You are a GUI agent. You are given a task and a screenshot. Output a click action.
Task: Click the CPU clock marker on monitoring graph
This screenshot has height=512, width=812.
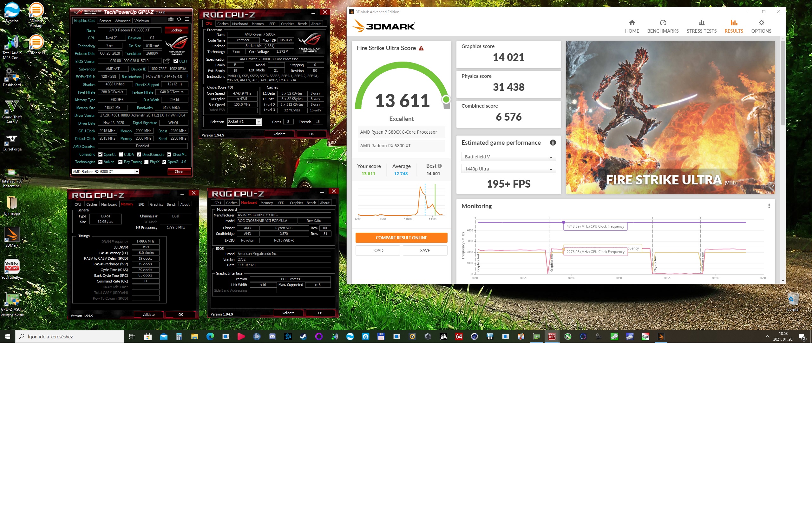(x=563, y=223)
